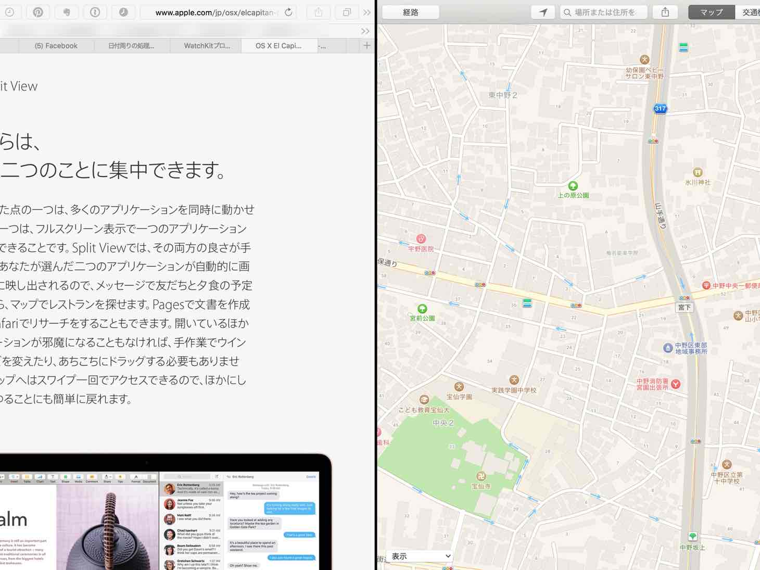Expand the bookmarks bar overflow chevrons

pyautogui.click(x=365, y=31)
